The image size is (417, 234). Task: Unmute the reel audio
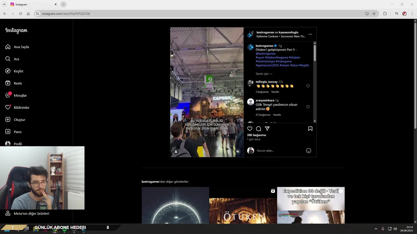coord(238,151)
